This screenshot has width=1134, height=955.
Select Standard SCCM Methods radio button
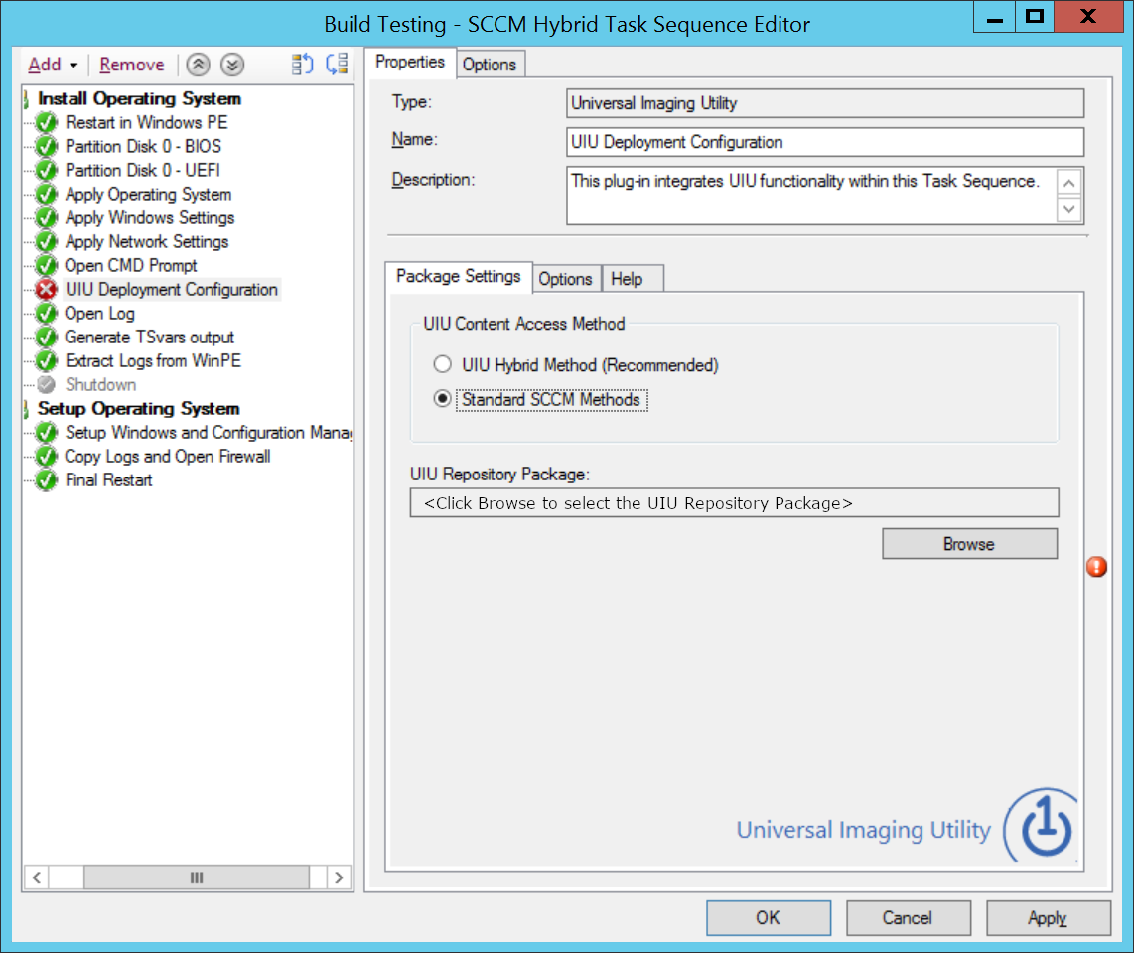point(442,399)
